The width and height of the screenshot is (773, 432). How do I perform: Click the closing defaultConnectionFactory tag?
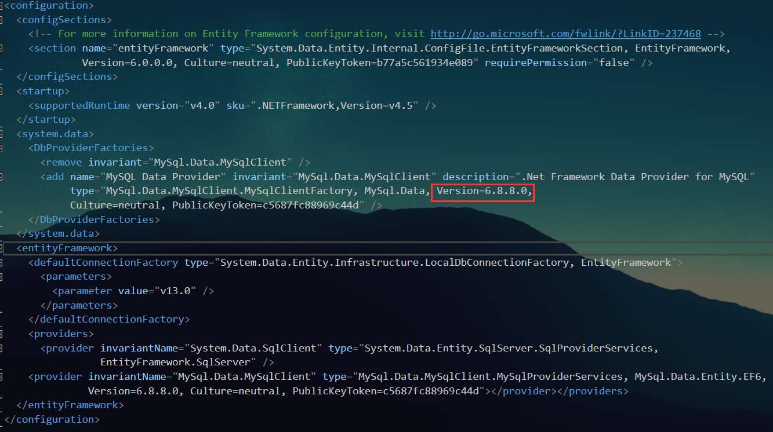pyautogui.click(x=109, y=319)
